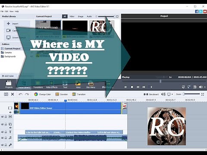207x155 pixels.
Task: Delete the selected timeline item with the X icon
Action: (x=13, y=94)
